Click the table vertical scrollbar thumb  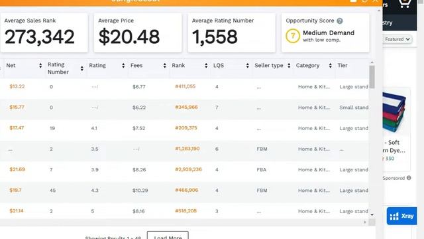(x=372, y=77)
